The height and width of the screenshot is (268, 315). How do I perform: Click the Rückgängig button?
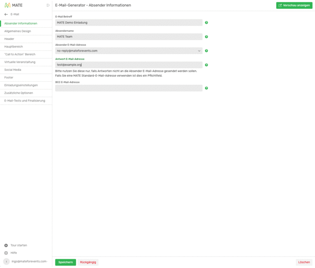click(x=88, y=262)
